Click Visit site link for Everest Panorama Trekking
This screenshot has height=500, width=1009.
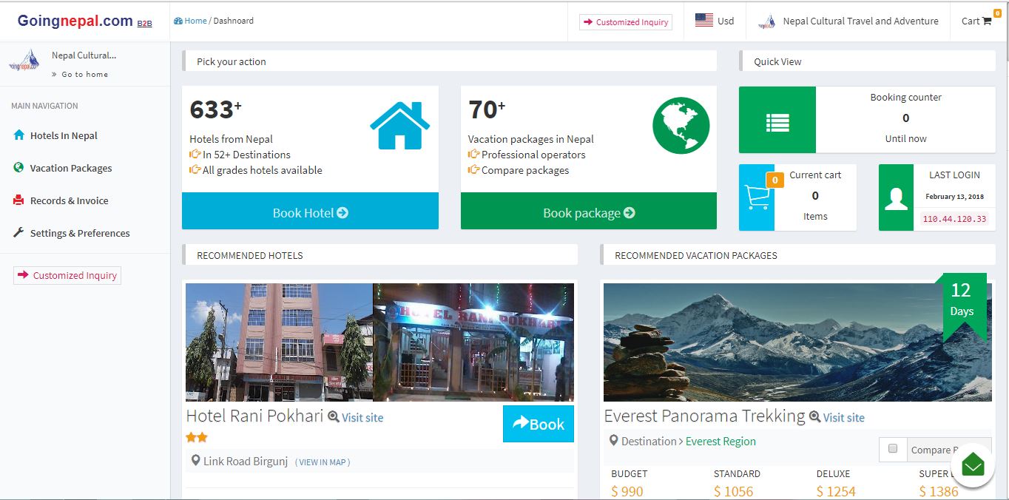pyautogui.click(x=843, y=417)
